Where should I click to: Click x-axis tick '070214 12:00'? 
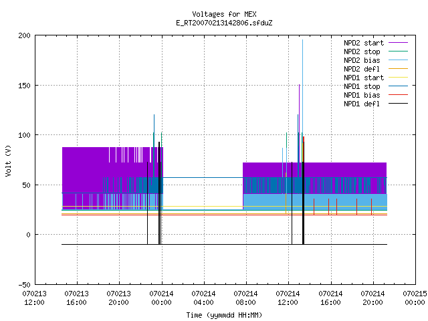pyautogui.click(x=288, y=298)
